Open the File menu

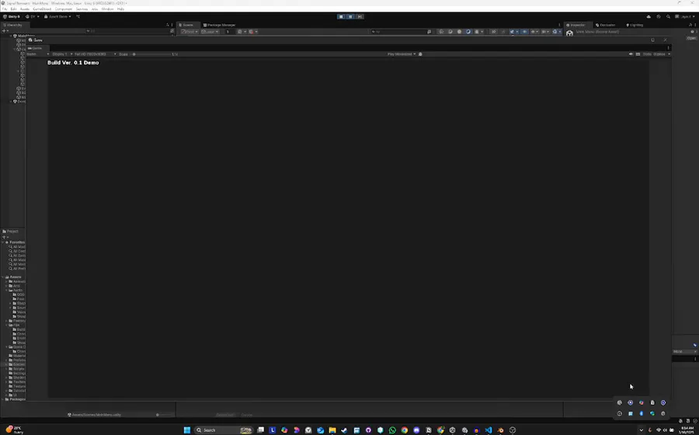(5, 9)
